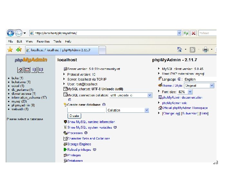Click help icon beside system variables
232x174 pixels.
[115, 127]
